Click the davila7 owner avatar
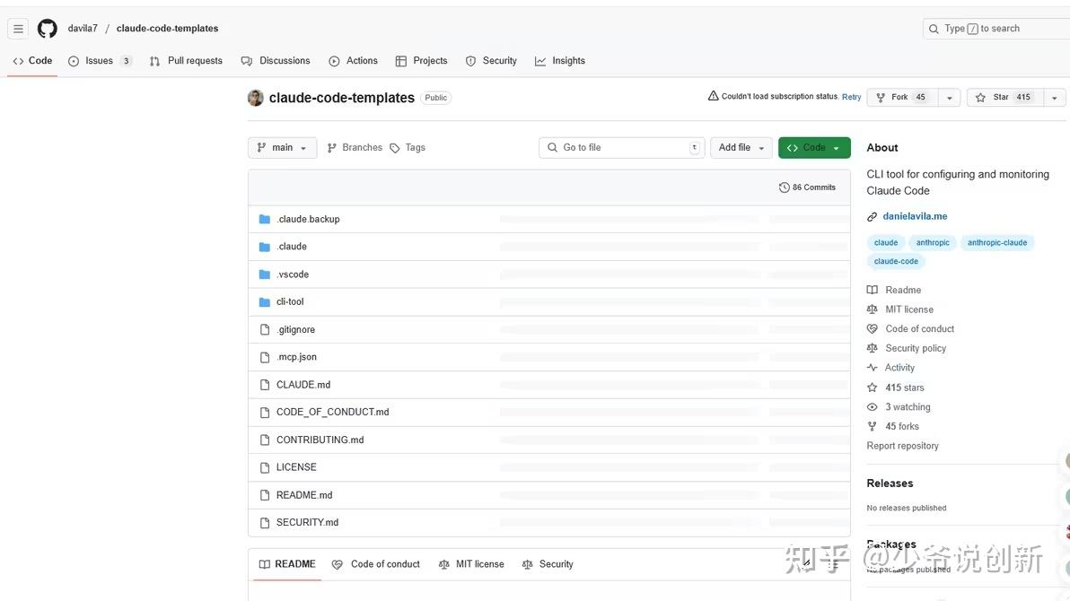Viewport: 1070px width, 601px height. (x=256, y=98)
